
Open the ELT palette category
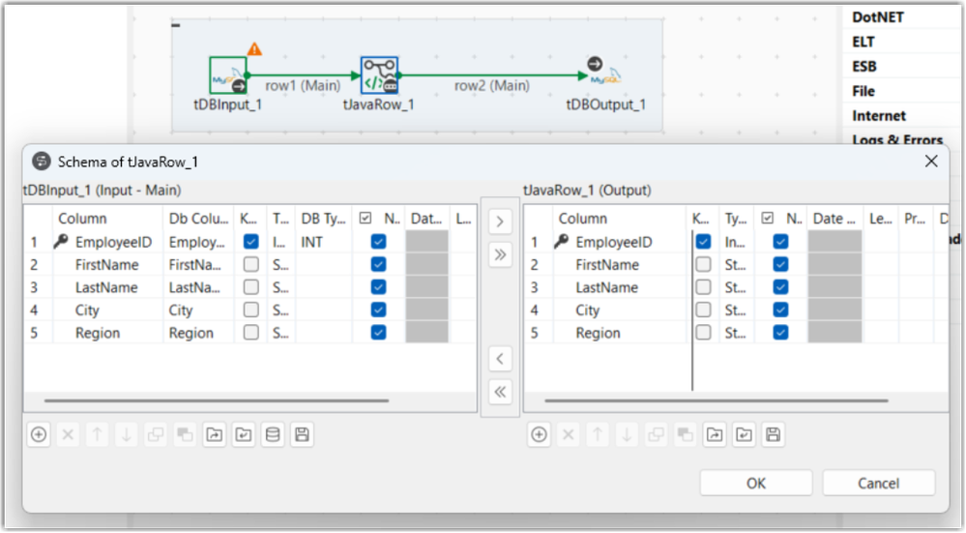pos(864,42)
